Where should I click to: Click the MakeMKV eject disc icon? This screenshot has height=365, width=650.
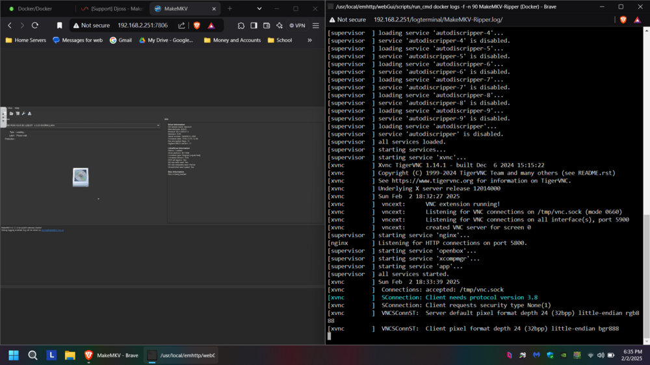(x=29, y=114)
